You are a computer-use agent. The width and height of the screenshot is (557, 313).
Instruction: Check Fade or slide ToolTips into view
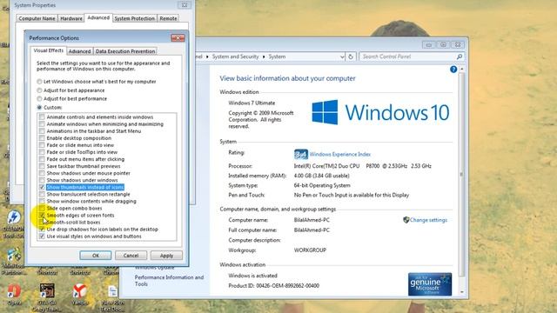click(x=42, y=152)
